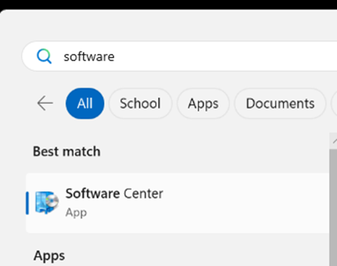The height and width of the screenshot is (266, 337).
Task: Switch to the Apps filter
Action: (x=203, y=103)
